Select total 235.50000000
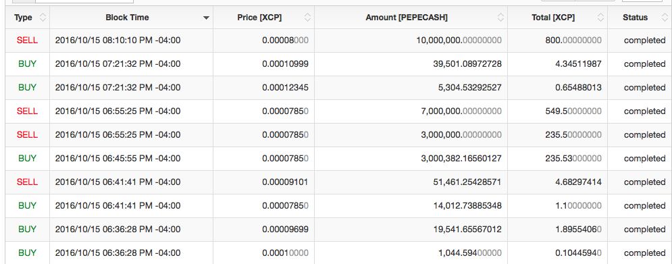The height and width of the screenshot is (264, 672). click(x=573, y=134)
